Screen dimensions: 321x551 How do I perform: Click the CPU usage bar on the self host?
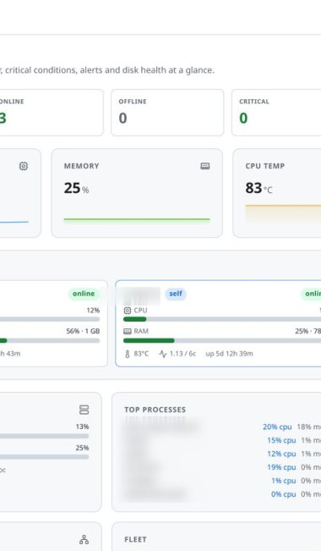coord(222,319)
